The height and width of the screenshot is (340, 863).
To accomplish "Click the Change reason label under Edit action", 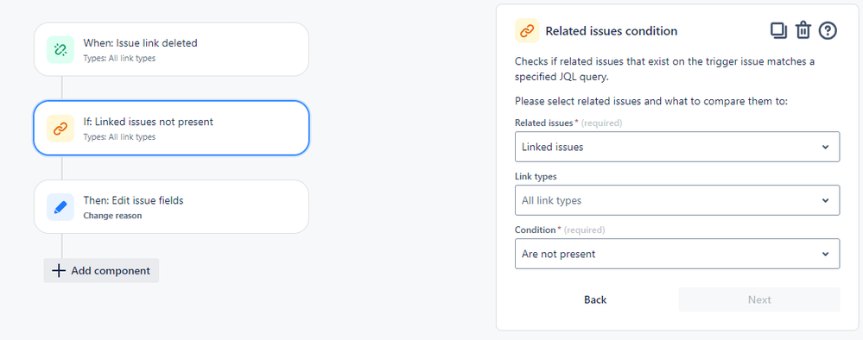I will coord(112,216).
